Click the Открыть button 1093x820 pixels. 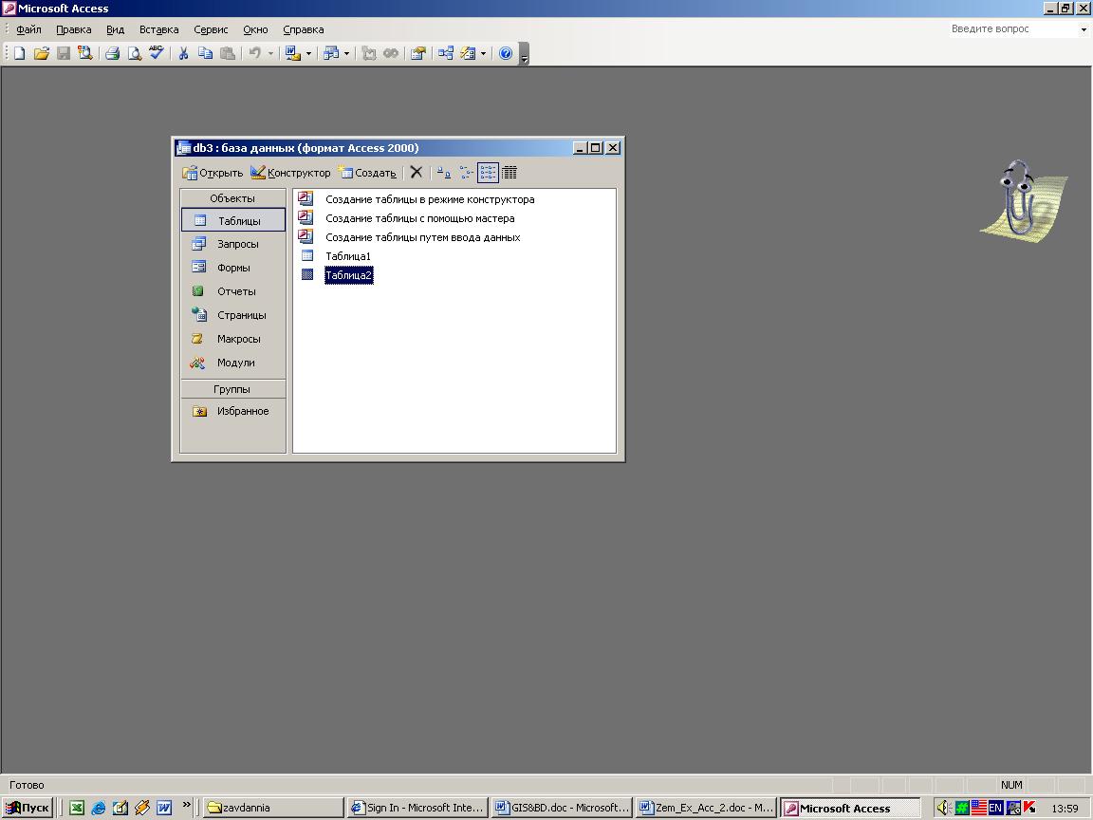coord(213,172)
